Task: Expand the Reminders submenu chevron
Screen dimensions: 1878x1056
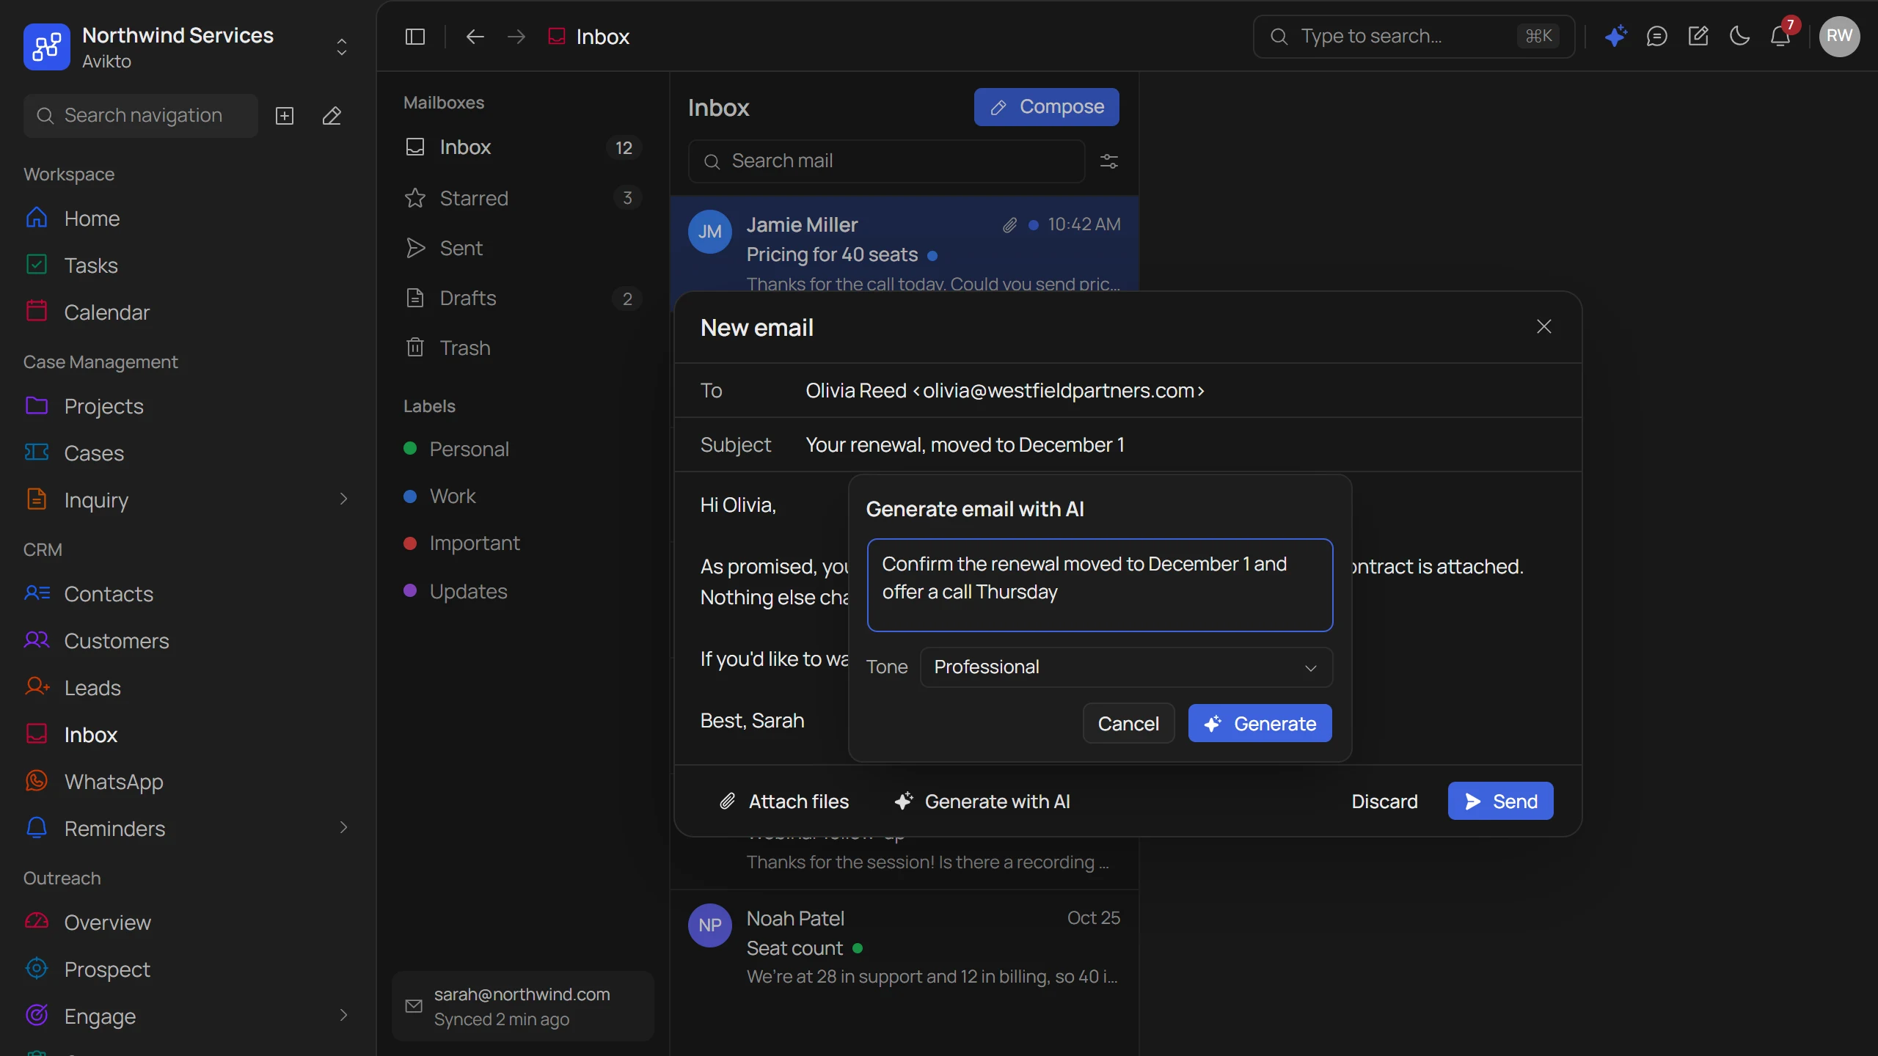Action: 343,828
